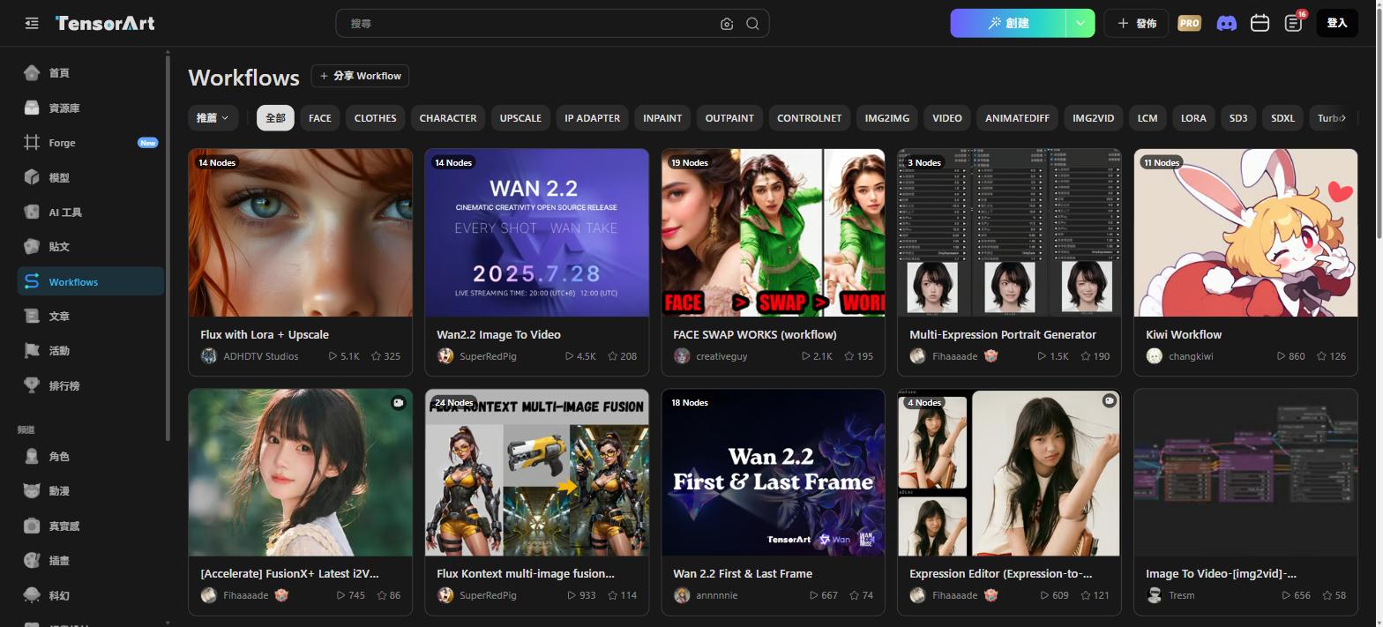This screenshot has width=1383, height=627.
Task: Open 模型 models in sidebar
Action: point(90,177)
